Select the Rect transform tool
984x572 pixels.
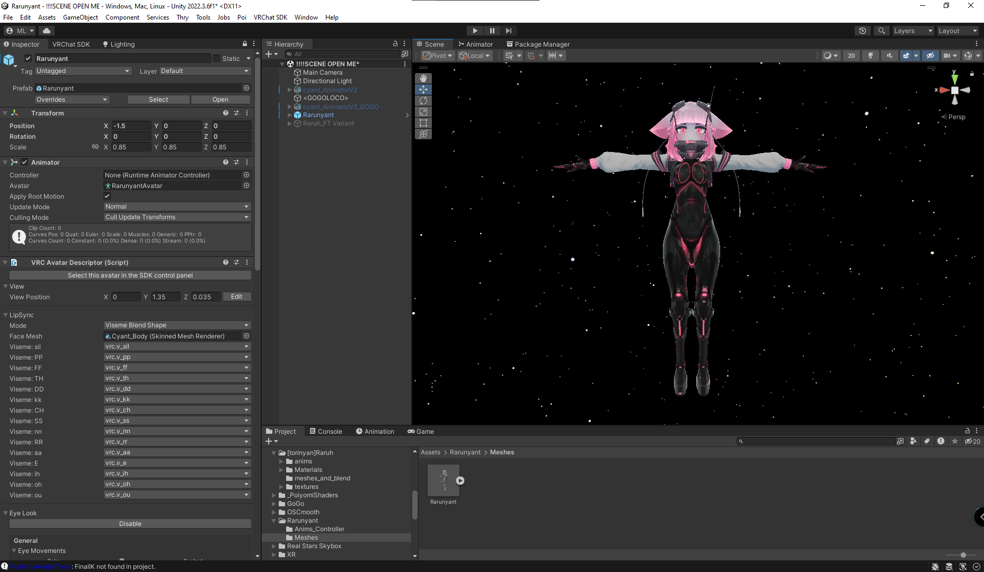423,123
